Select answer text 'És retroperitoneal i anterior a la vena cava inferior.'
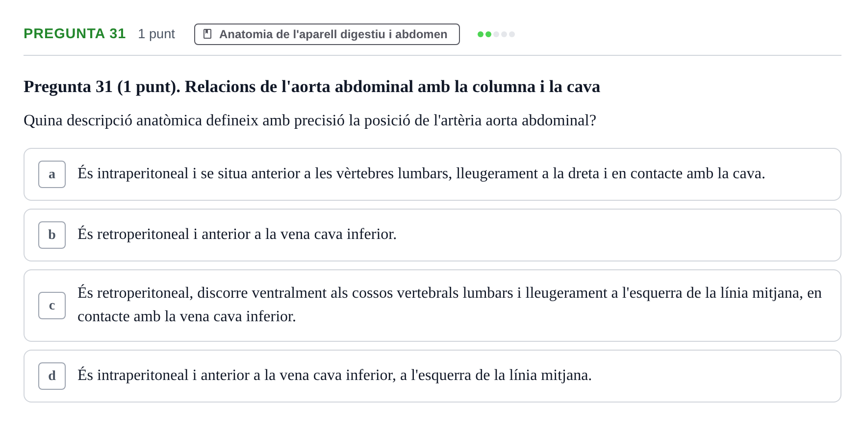The width and height of the screenshot is (865, 427). (237, 234)
